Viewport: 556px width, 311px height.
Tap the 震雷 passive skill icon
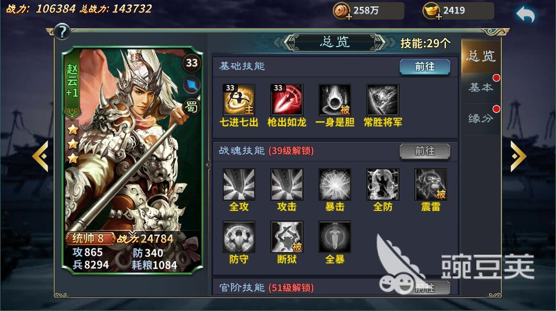click(x=431, y=184)
